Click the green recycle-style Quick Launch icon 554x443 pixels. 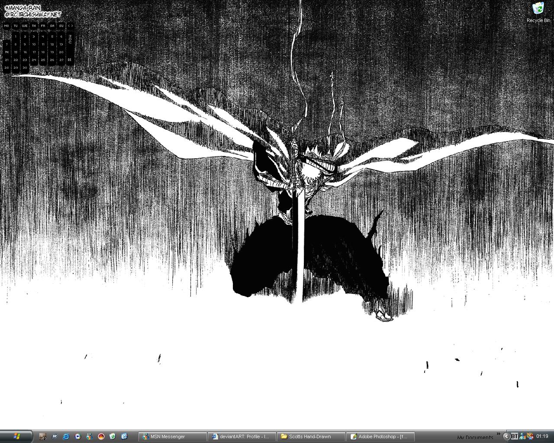(113, 437)
